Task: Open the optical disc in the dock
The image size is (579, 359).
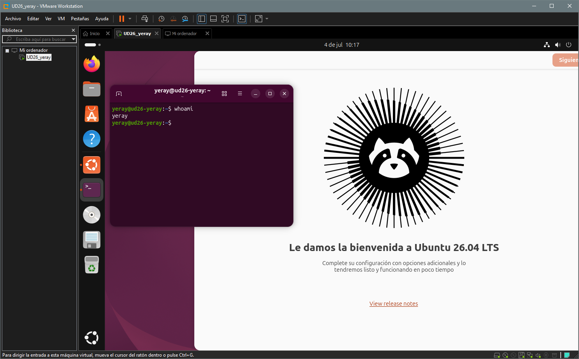Action: pos(92,215)
